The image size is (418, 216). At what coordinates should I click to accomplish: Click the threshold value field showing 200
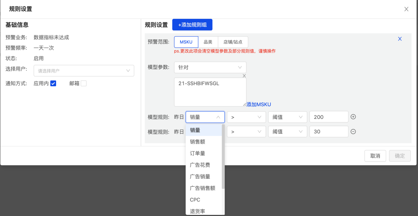(329, 117)
